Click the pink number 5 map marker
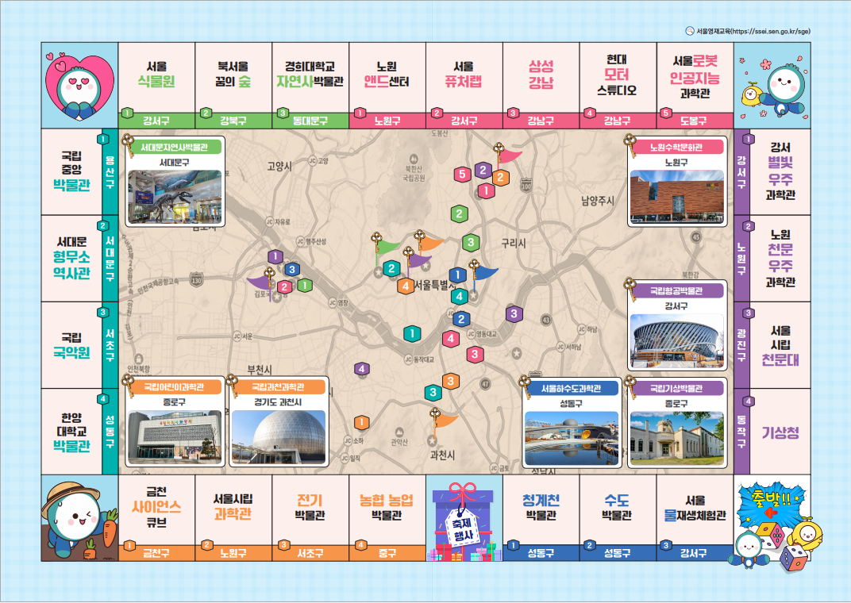Viewport: 851px width, 603px height. (x=462, y=175)
